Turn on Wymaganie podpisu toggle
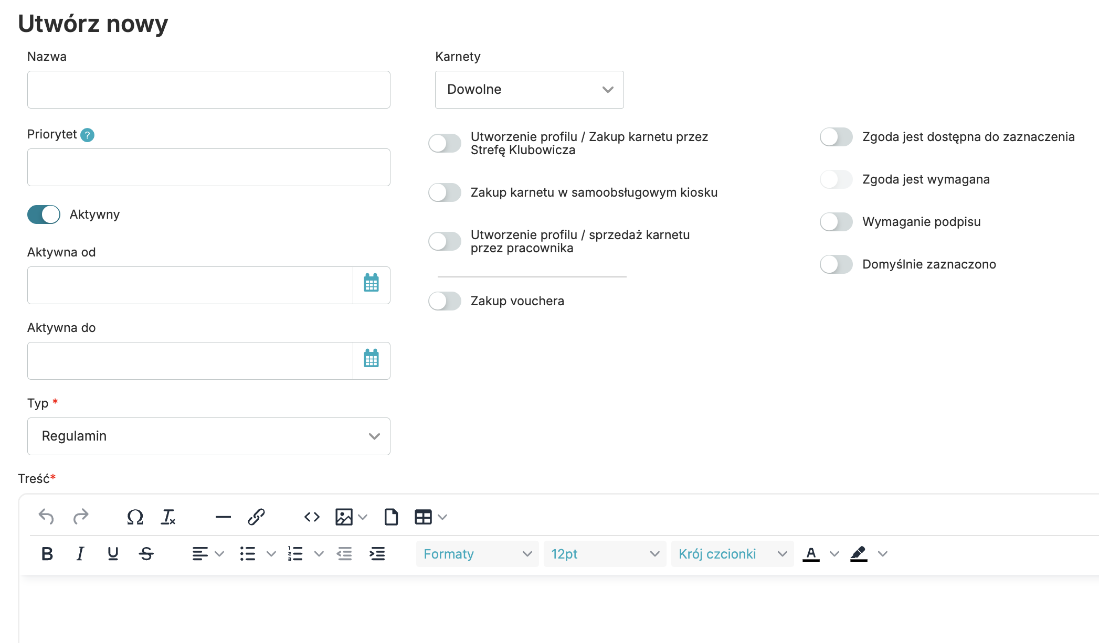 tap(836, 222)
